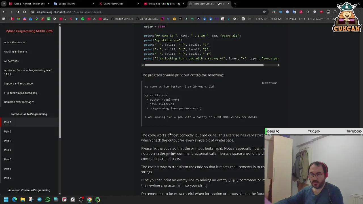Click the '- java (veteran)' output line
The height and width of the screenshot is (204, 363).
(x=160, y=104)
